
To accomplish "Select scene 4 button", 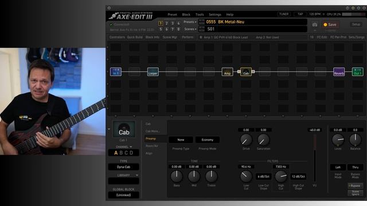I will click(x=178, y=23).
